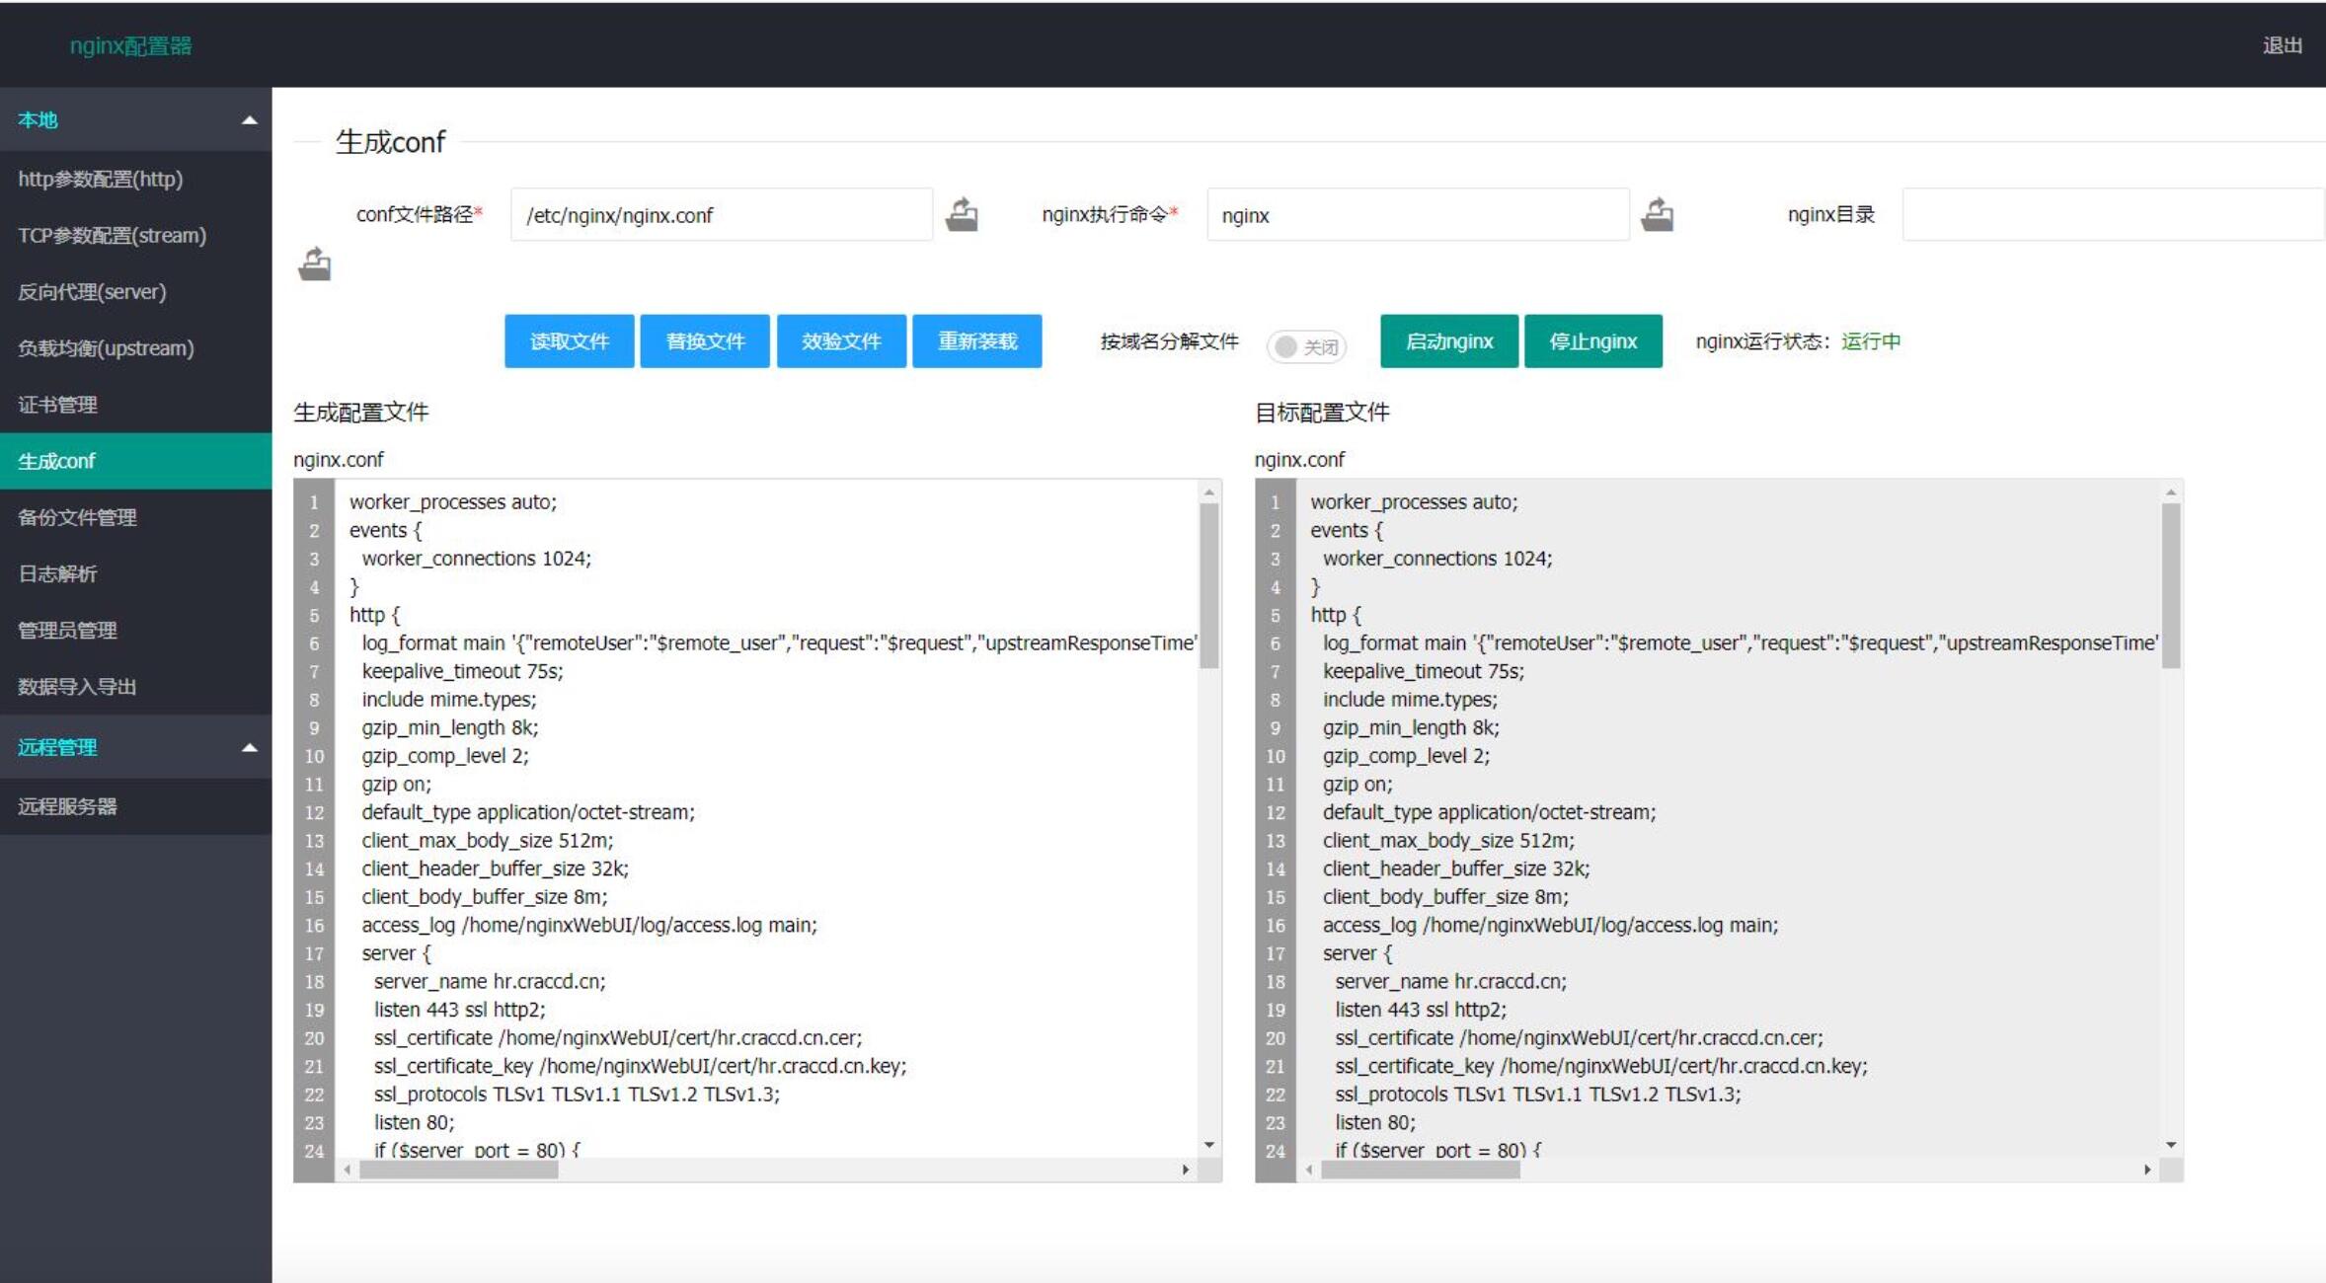Click the 启动nginx button
This screenshot has width=2326, height=1283.
[x=1448, y=341]
